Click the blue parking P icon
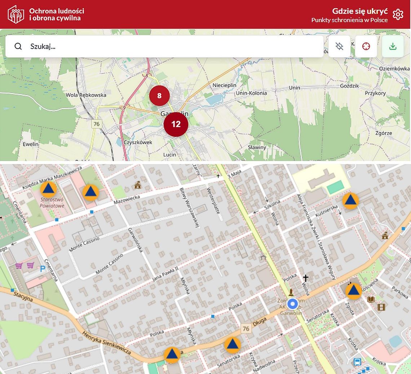Image resolution: width=411 pixels, height=374 pixels. pyautogui.click(x=43, y=269)
